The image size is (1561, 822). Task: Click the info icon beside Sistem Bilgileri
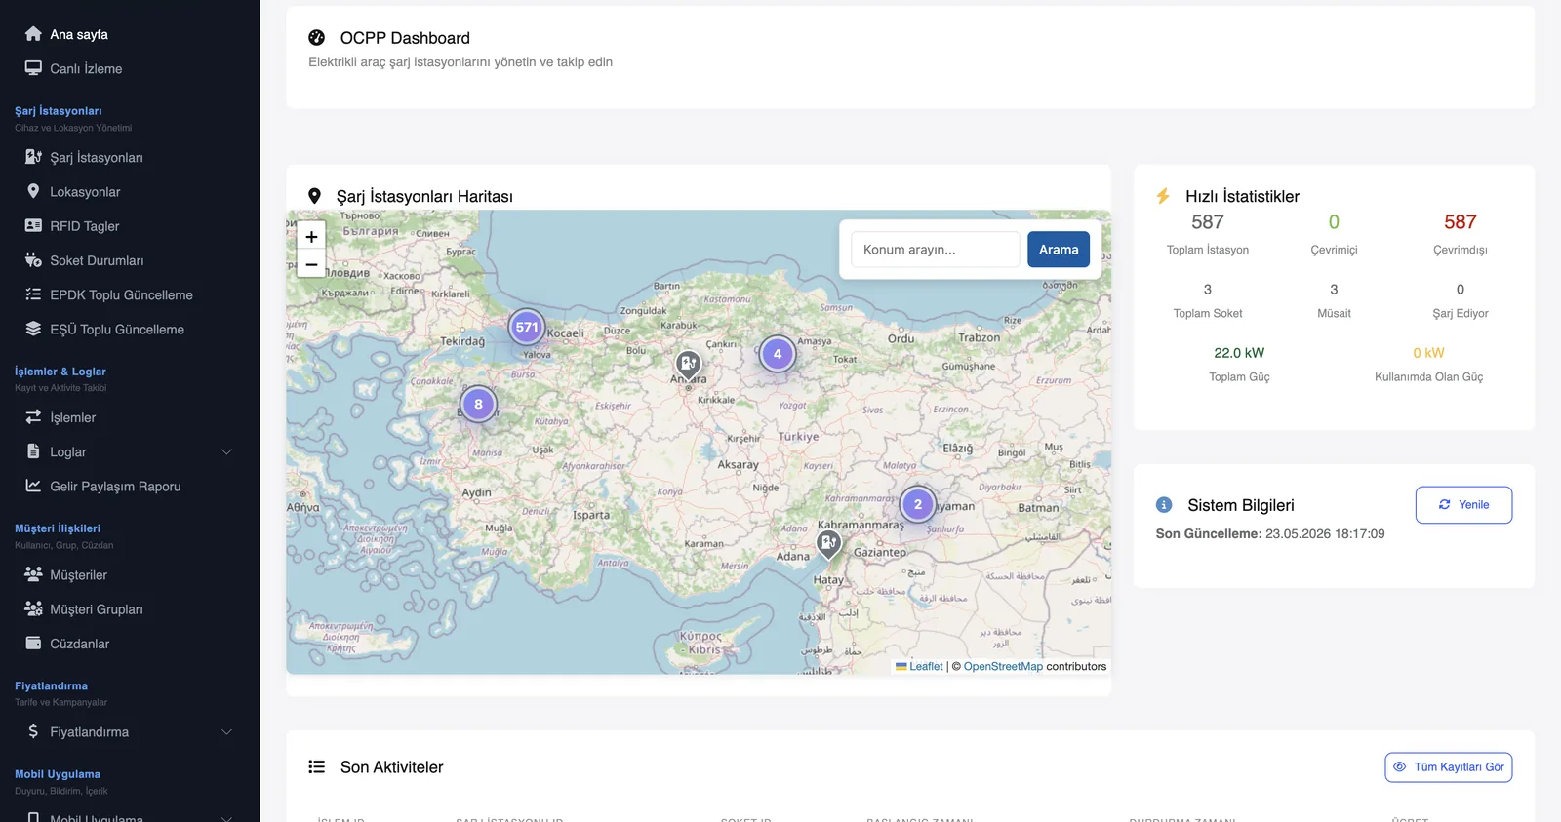click(1164, 505)
